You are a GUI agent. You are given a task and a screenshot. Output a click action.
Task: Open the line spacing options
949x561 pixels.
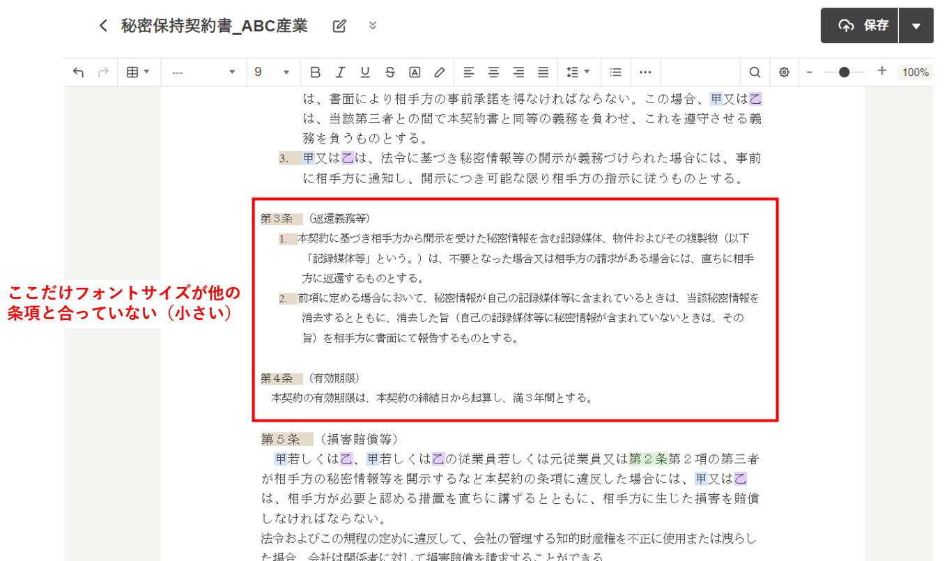pos(578,72)
